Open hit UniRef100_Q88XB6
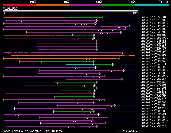This screenshot has height=133, width=171. click(153, 41)
